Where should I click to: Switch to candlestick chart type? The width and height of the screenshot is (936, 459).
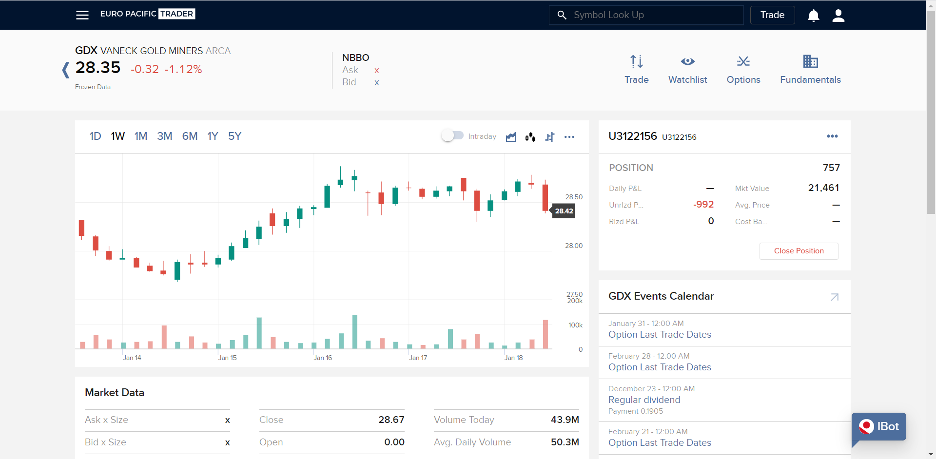click(530, 137)
